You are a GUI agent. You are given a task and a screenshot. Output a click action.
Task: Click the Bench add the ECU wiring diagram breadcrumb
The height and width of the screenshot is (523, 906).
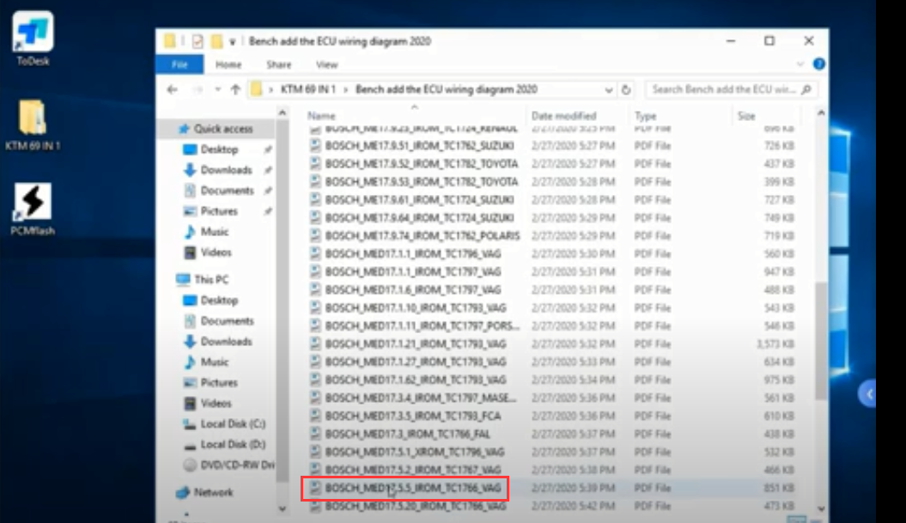click(446, 89)
